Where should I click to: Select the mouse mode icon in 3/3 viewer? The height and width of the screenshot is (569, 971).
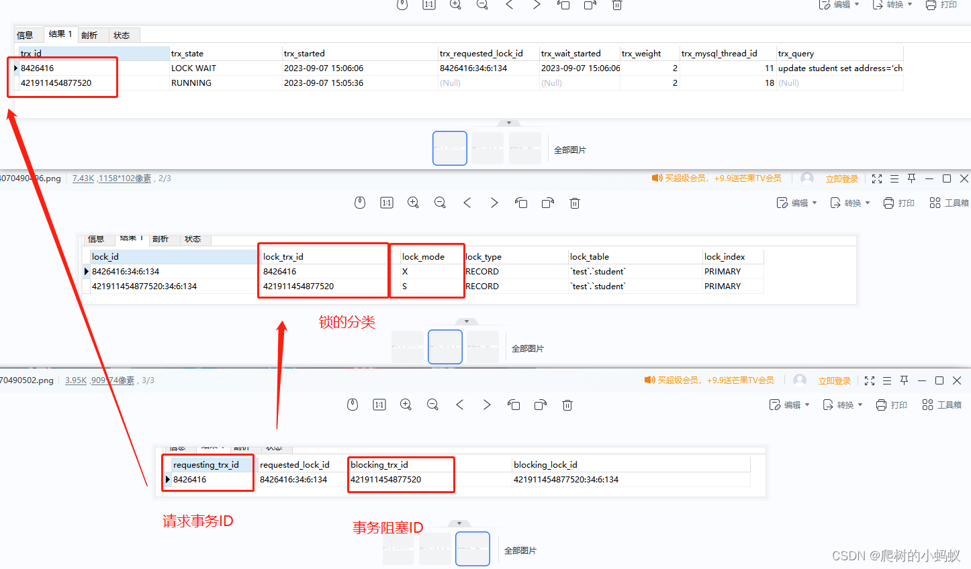tap(353, 405)
